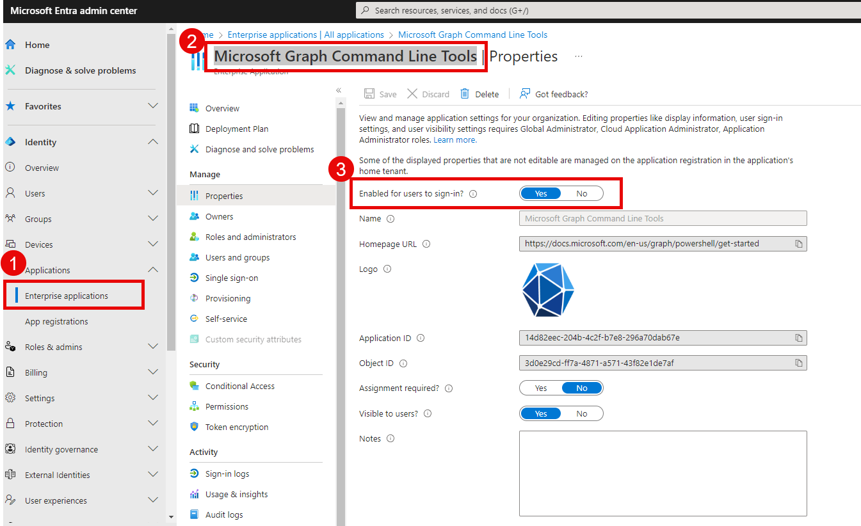Click the search resources, services, and docs box
Viewport: 861px width, 526px height.
click(608, 10)
